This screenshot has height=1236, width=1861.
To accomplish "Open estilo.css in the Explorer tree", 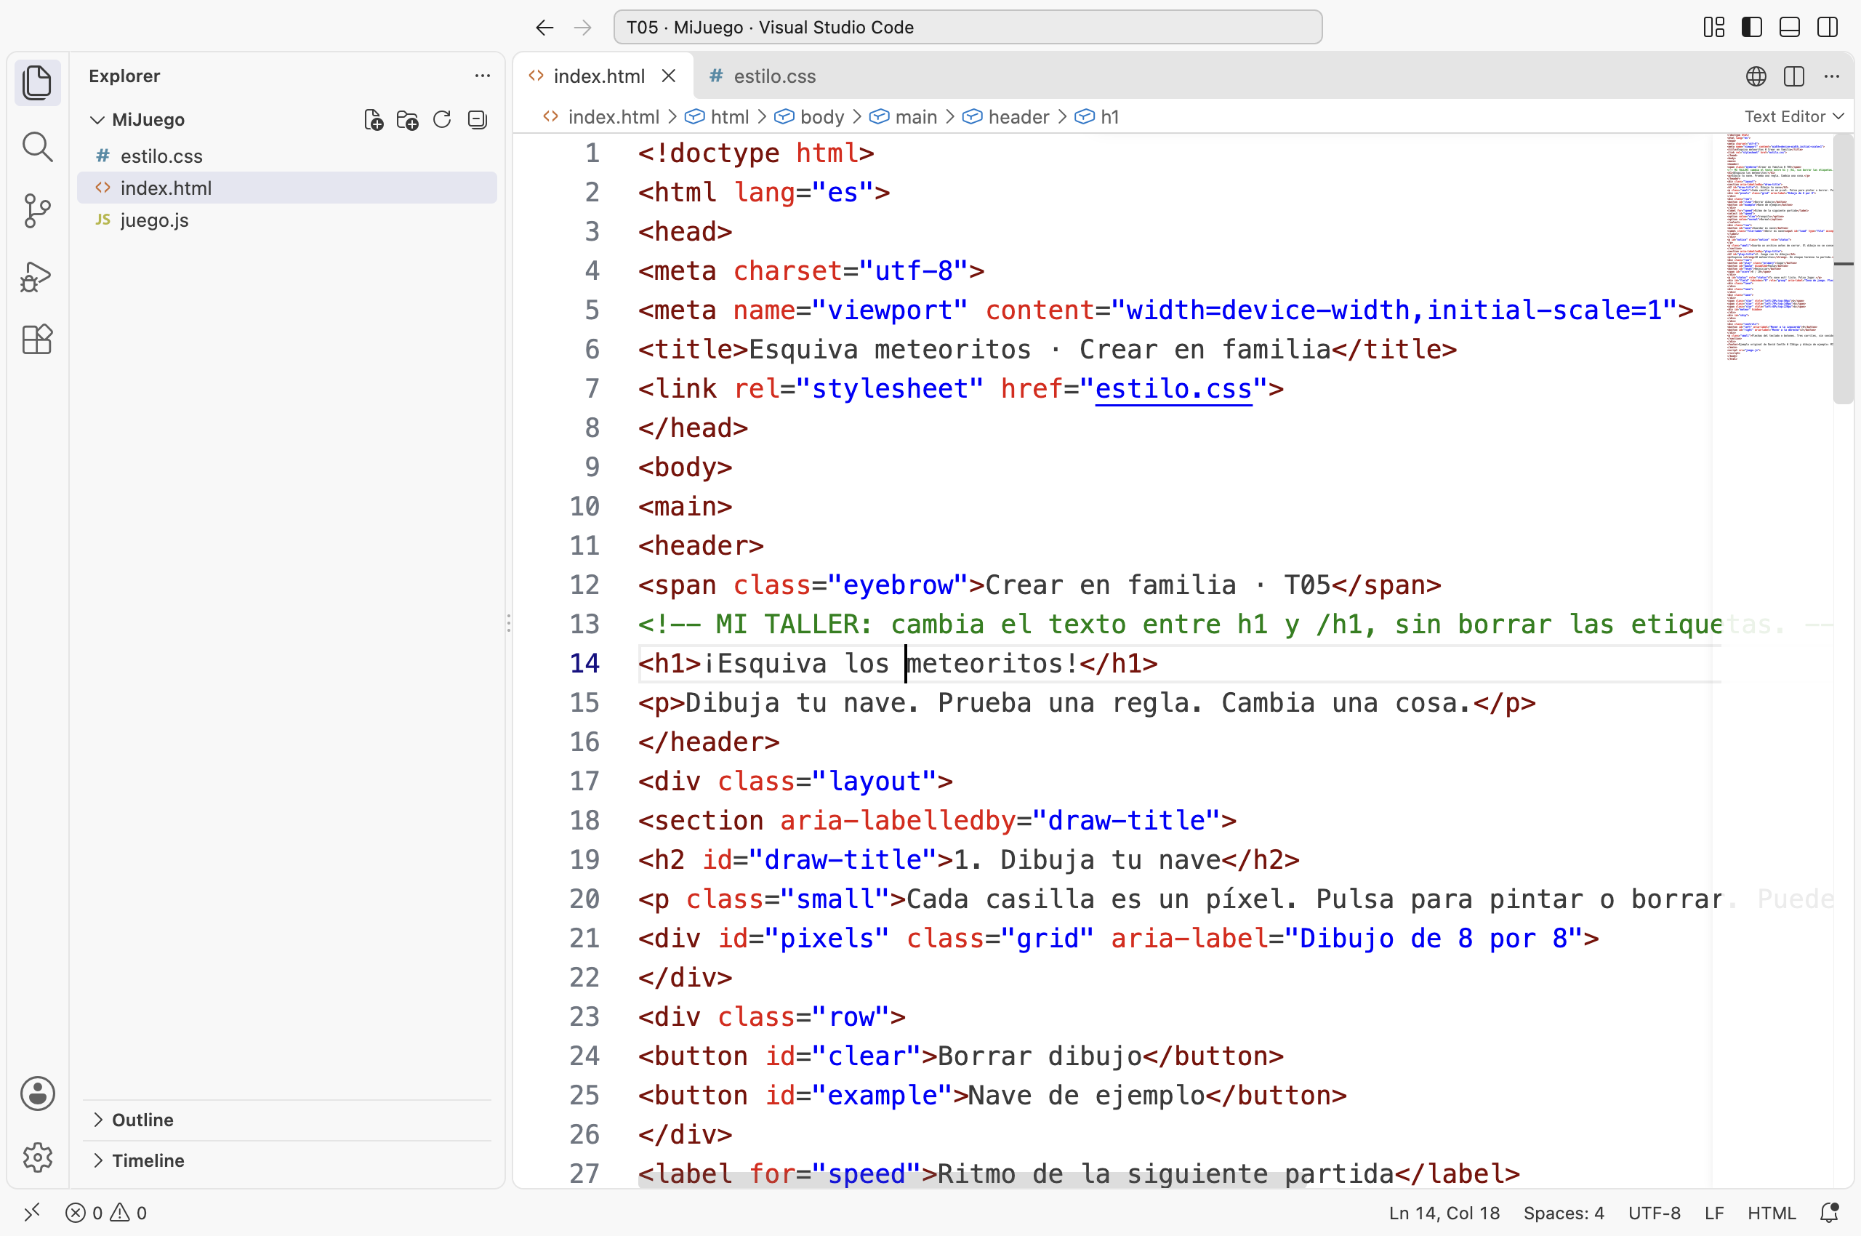I will [x=287, y=156].
